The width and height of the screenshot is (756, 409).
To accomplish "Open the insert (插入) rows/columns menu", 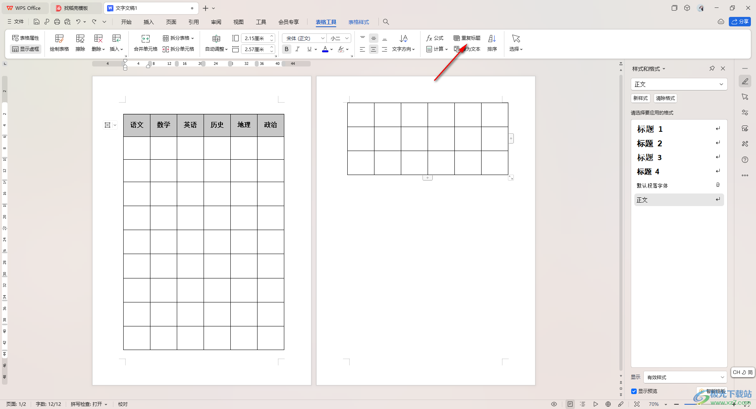I will click(x=116, y=43).
